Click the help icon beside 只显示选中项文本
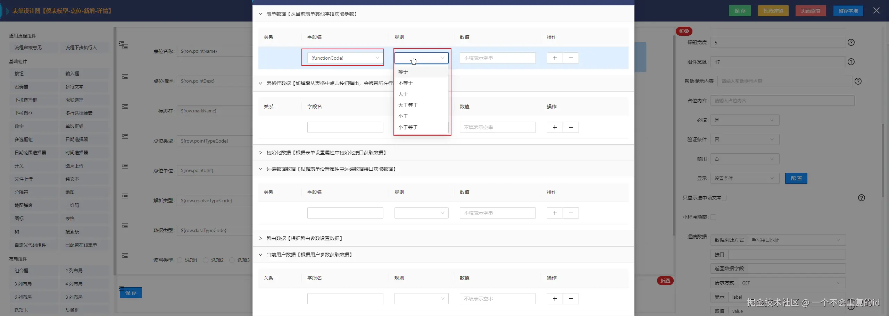The width and height of the screenshot is (889, 316). [x=862, y=198]
